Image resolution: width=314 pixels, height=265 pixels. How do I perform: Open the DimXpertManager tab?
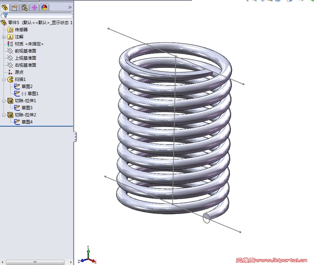pyautogui.click(x=34, y=7)
